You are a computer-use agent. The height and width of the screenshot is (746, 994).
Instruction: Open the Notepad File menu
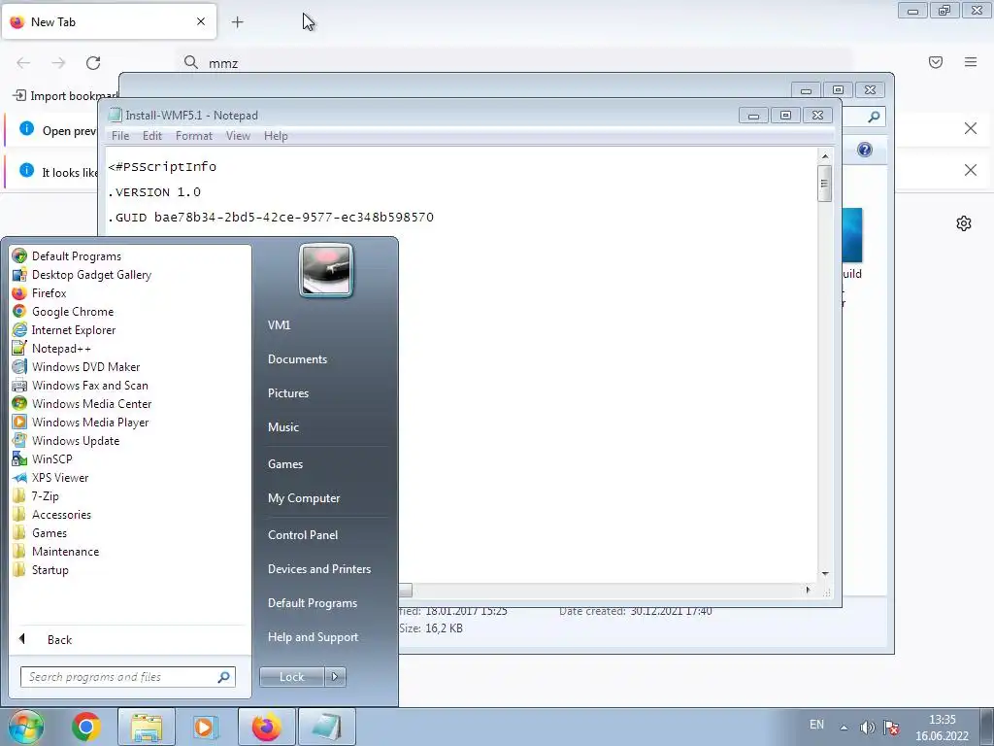119,136
